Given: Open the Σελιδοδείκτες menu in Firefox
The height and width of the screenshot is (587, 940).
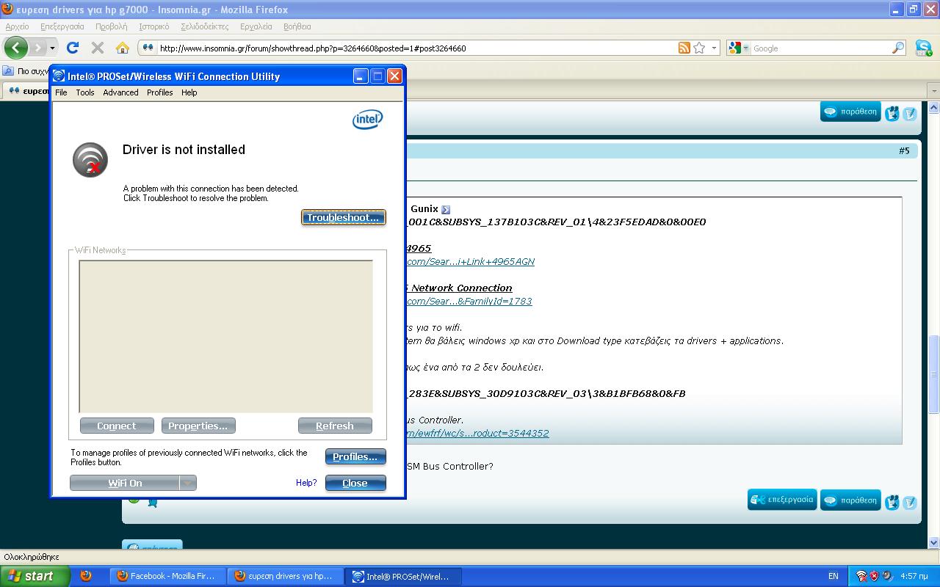Looking at the screenshot, I should [205, 26].
